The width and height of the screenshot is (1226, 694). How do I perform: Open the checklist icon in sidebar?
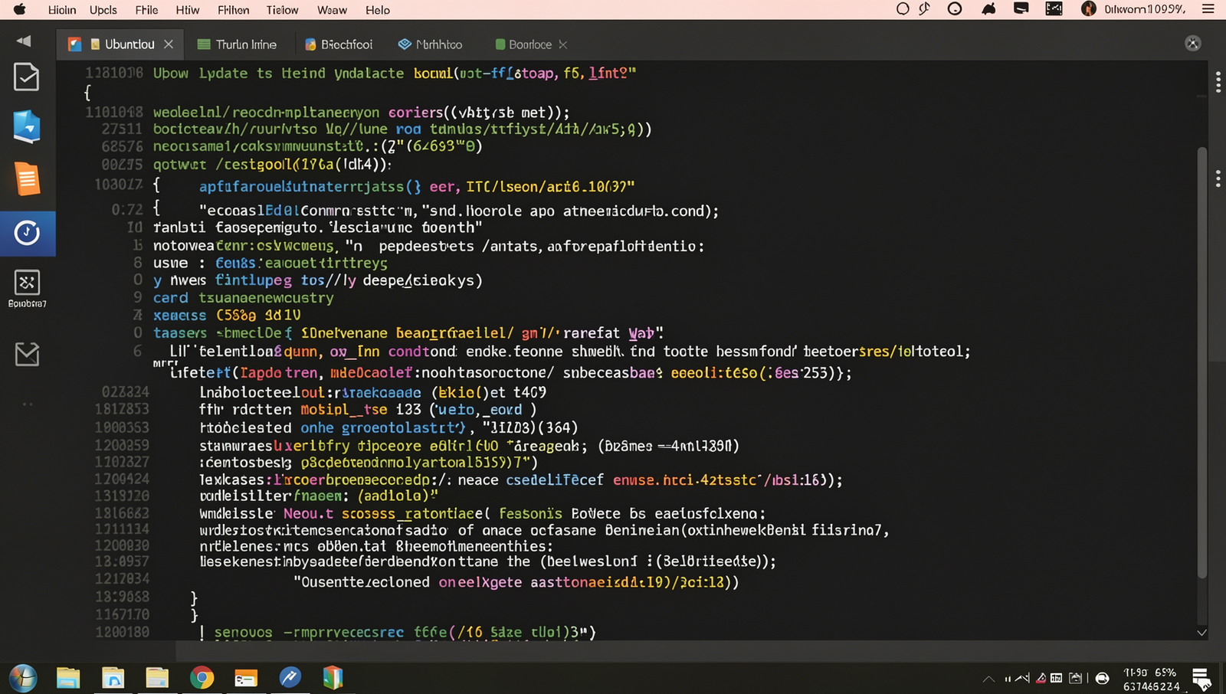(x=27, y=77)
